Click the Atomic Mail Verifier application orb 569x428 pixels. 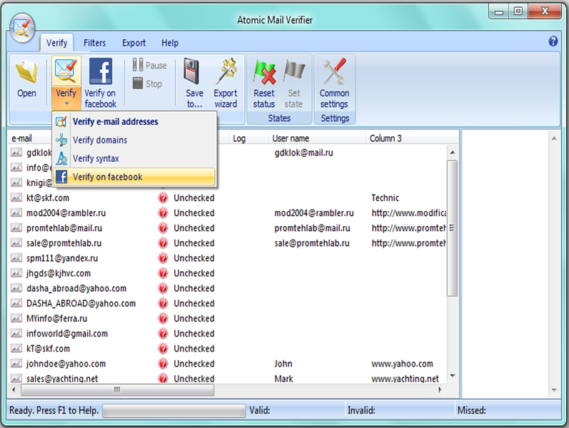22,29
